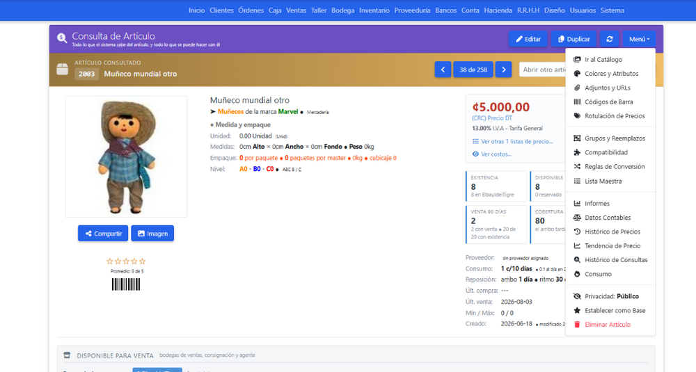Screen dimensions: 696x372
Task: Click the Reglas de Conversión shuffle icon
Action: (577, 167)
